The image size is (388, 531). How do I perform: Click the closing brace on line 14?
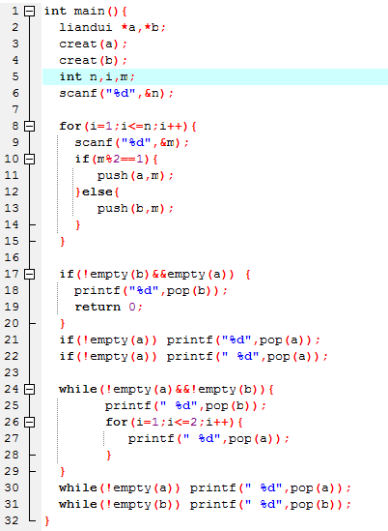78,224
